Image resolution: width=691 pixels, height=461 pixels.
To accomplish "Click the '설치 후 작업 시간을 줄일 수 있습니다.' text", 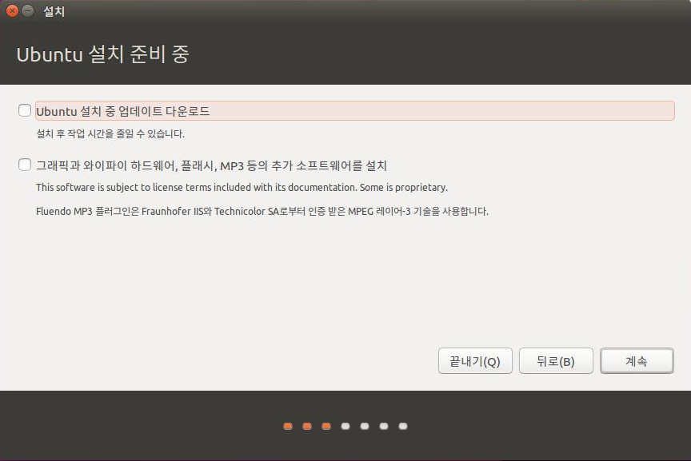I will point(110,134).
